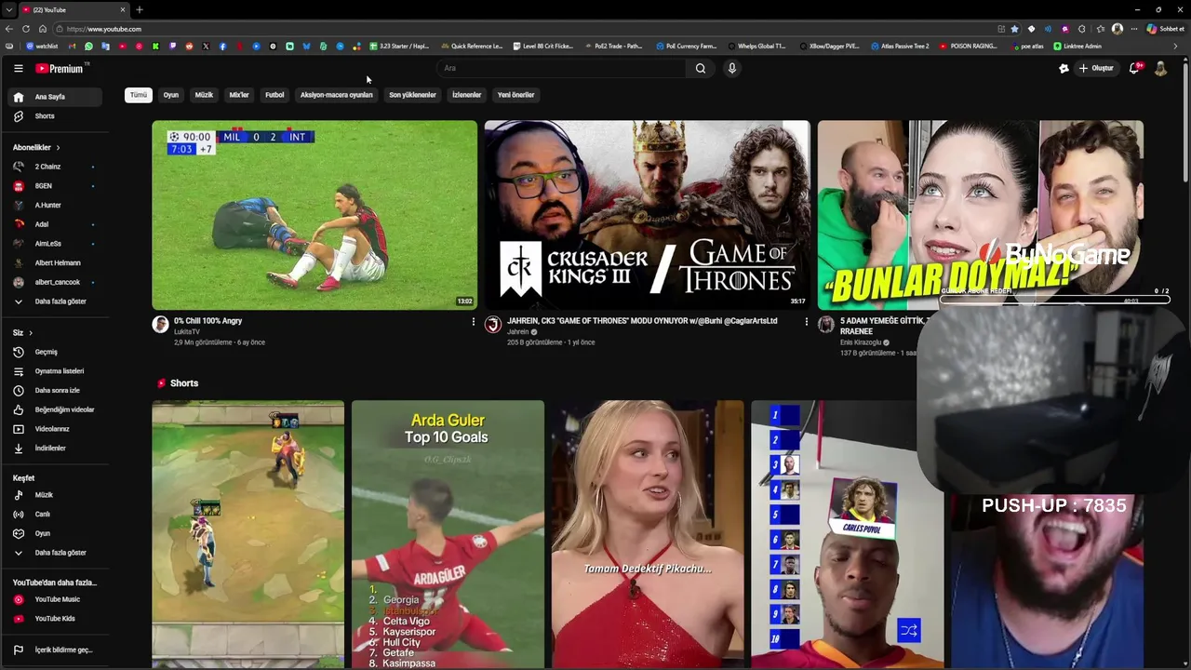Click the bookmark star in address bar
This screenshot has width=1191, height=670.
[1015, 29]
